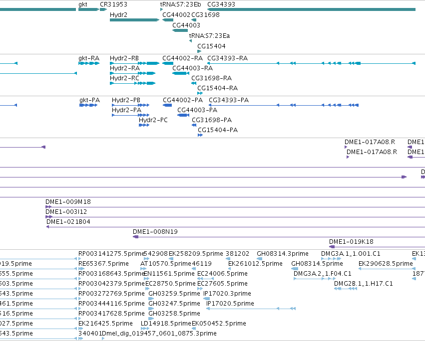Click the DME1-009M18 clone label
This screenshot has width=425, height=341.
pos(68,202)
